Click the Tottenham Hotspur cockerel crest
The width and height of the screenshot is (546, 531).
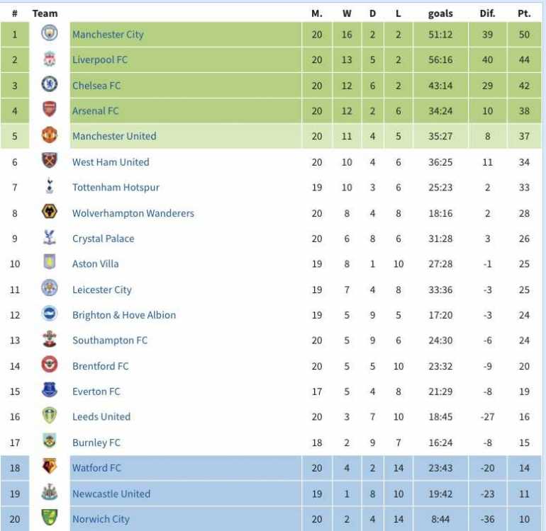tap(50, 185)
